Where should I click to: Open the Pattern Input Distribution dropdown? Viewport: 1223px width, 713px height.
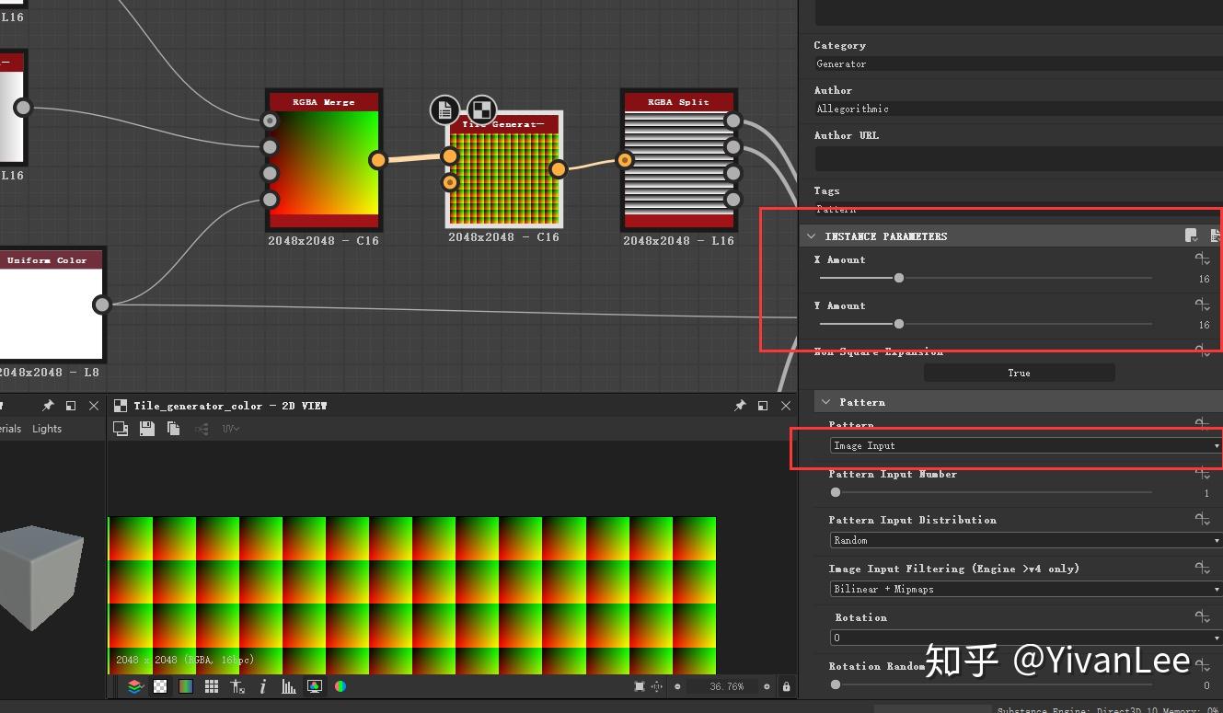pos(1023,540)
